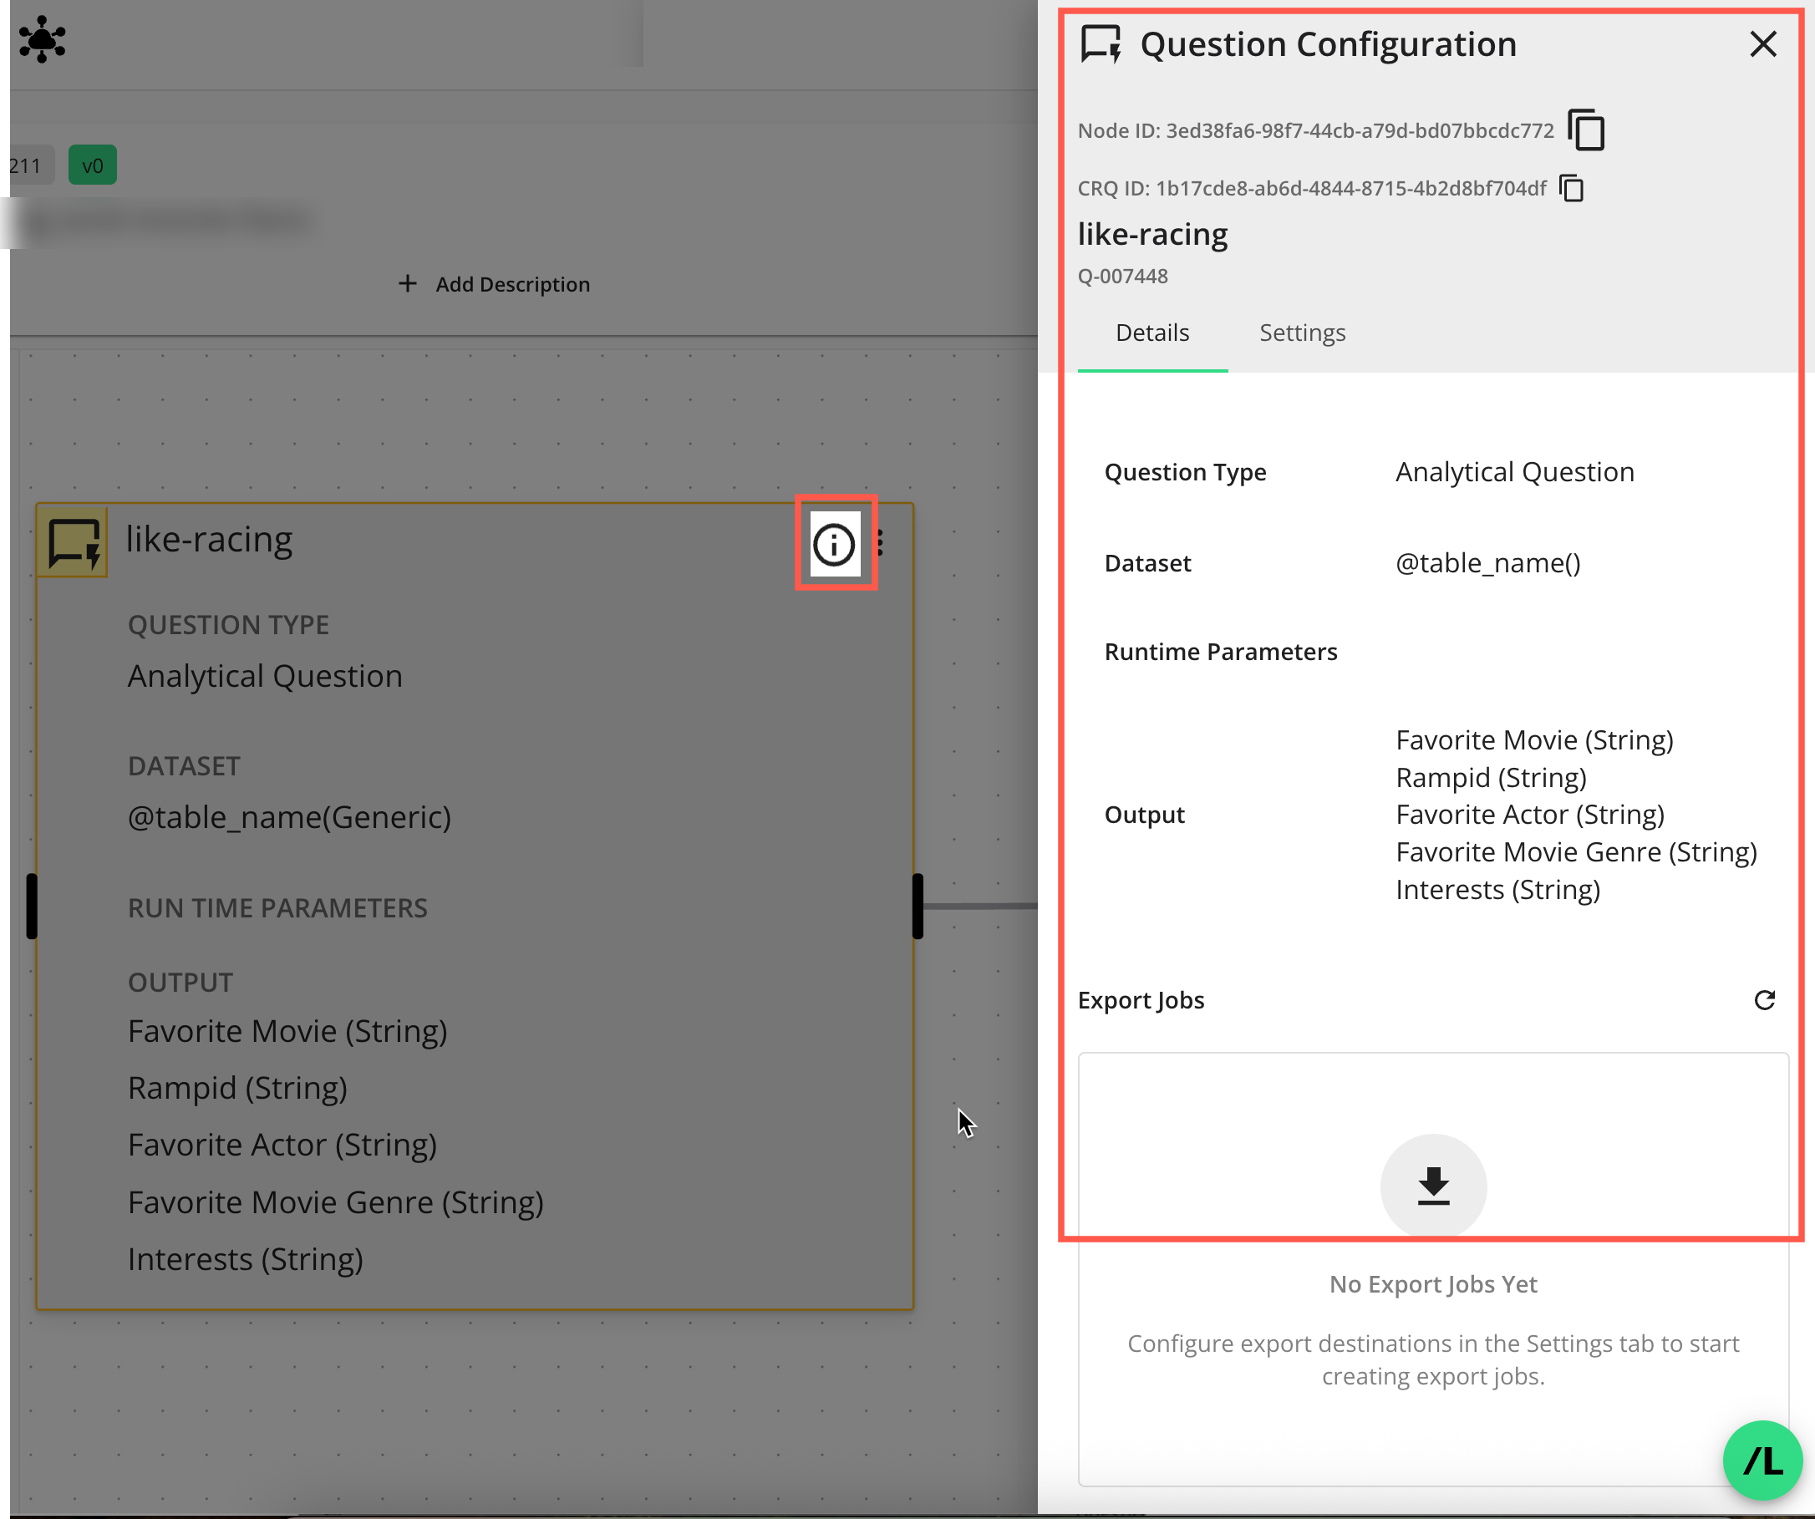This screenshot has width=1815, height=1519.
Task: Open details via the info icon on like-racing node
Action: click(834, 543)
